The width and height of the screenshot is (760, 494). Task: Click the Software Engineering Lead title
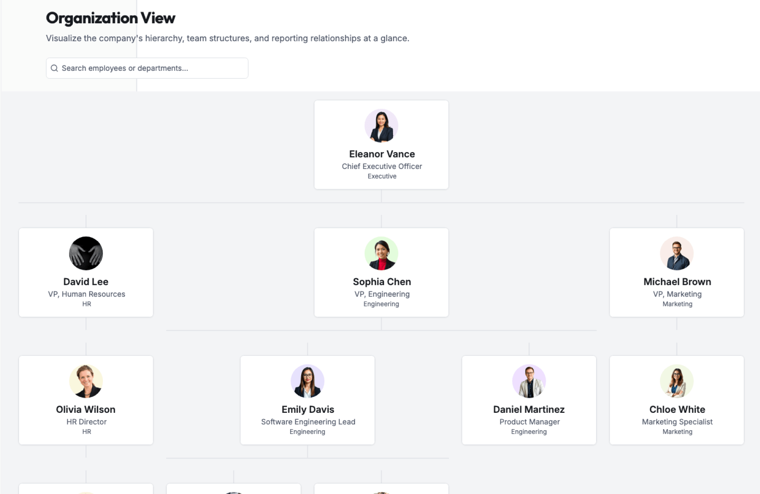click(308, 422)
